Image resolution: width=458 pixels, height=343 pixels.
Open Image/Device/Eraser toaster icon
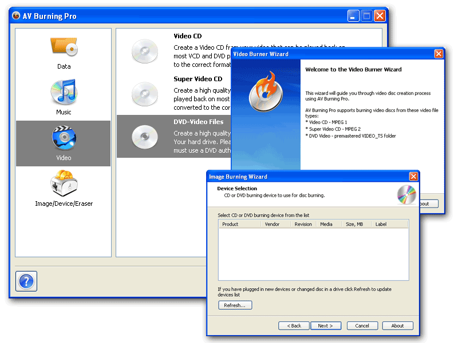[64, 183]
